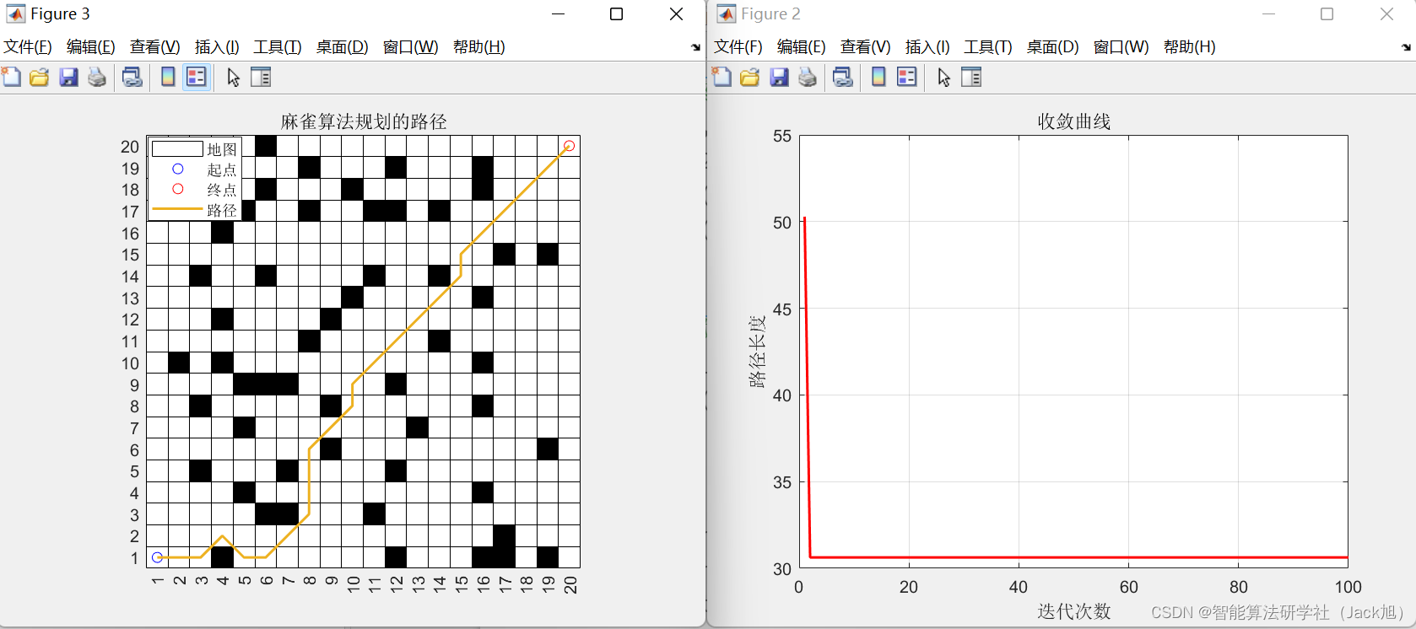The width and height of the screenshot is (1416, 629).
Task: Open 文件(F) menu in Figure 3
Action: (28, 47)
